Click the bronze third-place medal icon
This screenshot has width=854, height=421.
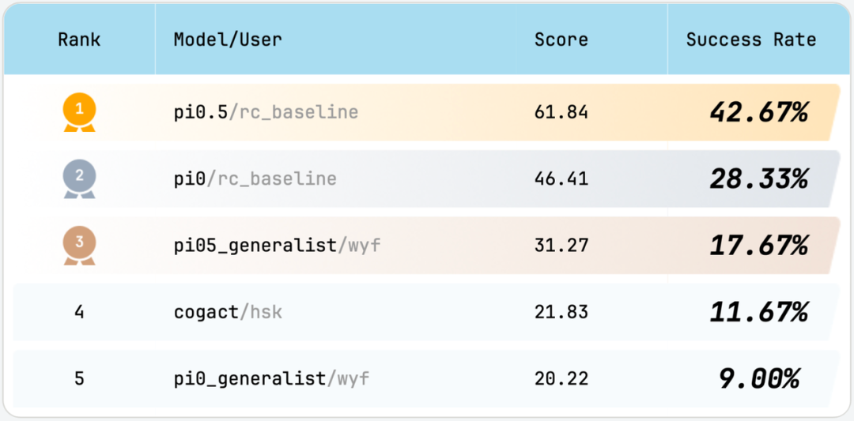click(79, 245)
